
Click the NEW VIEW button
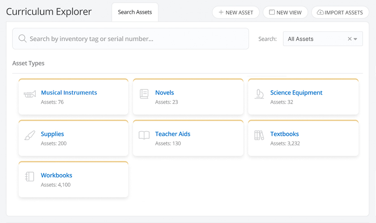pos(286,12)
